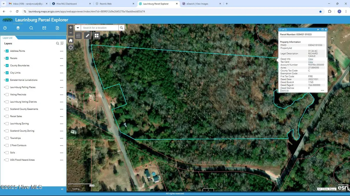Activate the My Location tool

[x=71, y=47]
